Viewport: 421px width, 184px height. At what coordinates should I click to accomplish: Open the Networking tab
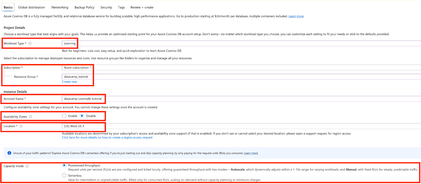pos(60,7)
